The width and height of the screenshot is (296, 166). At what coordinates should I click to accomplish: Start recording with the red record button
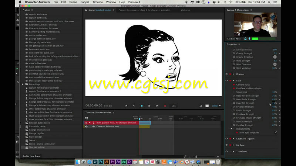point(165,106)
